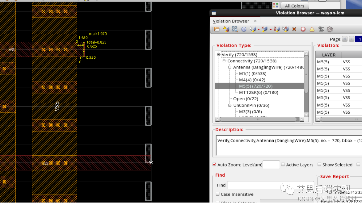Click the All Colors button
Image resolution: width=362 pixels, height=205 pixels.
pyautogui.click(x=294, y=6)
